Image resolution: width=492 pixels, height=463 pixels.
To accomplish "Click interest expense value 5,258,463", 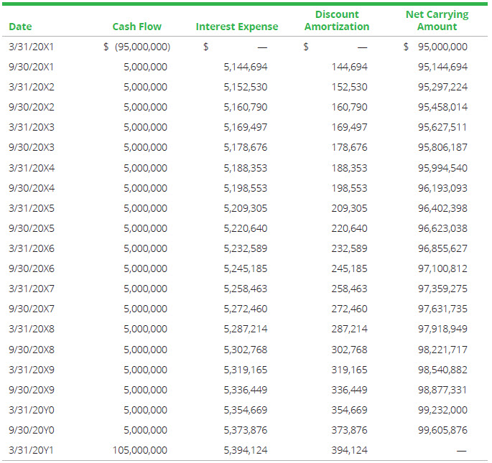I will tap(245, 289).
